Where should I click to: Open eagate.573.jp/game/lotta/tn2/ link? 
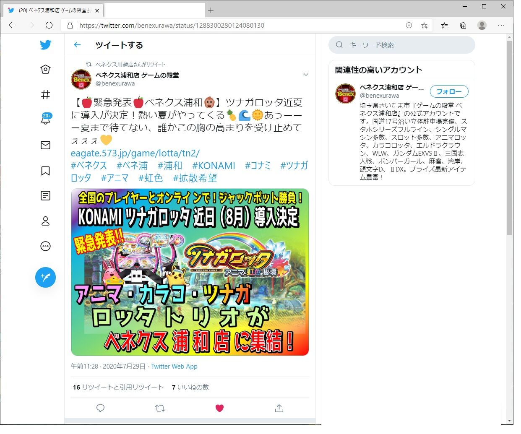point(135,153)
